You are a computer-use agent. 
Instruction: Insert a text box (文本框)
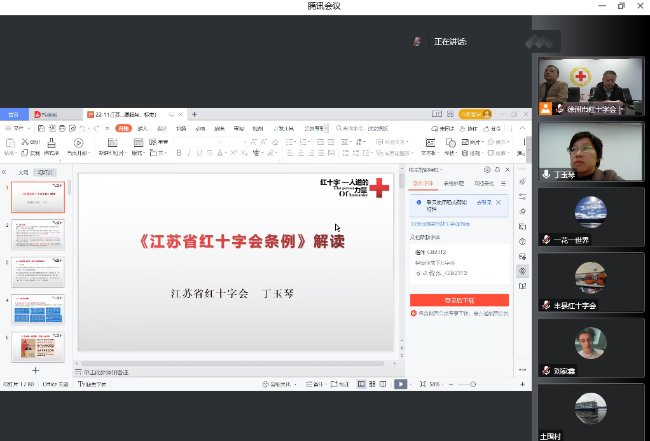click(430, 143)
